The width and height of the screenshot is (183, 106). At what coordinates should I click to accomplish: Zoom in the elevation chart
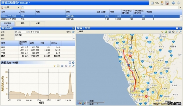[73, 66]
